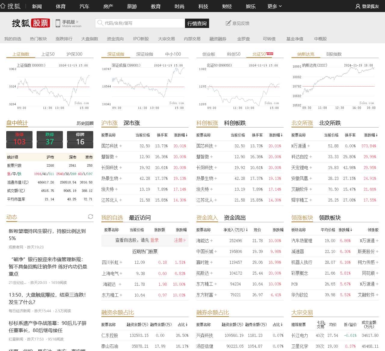The height and width of the screenshot is (351, 385).
Task: Switch to 北交所跌 tab
Action: pyautogui.click(x=330, y=123)
